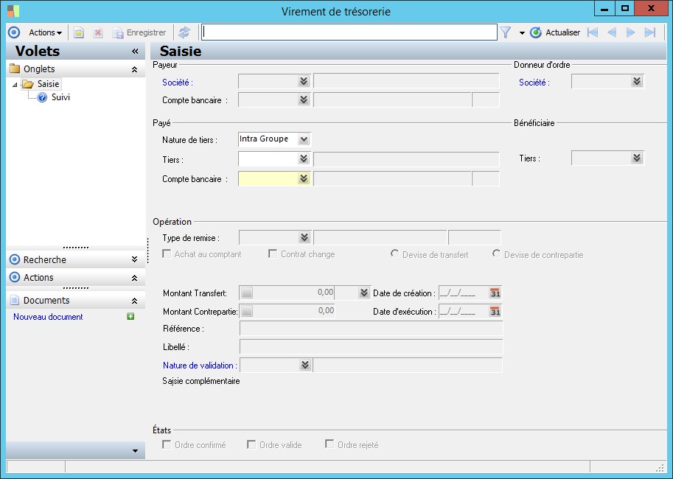This screenshot has height=479, width=673.
Task: Check the Contrat change box
Action: [x=273, y=254]
